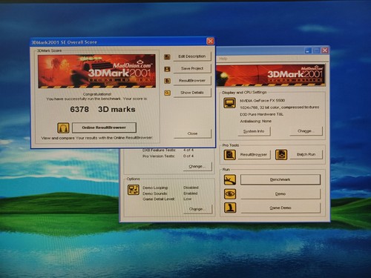This screenshot has height=278, width=371.
Task: Click the Demo Looping label
Action: pyautogui.click(x=155, y=188)
